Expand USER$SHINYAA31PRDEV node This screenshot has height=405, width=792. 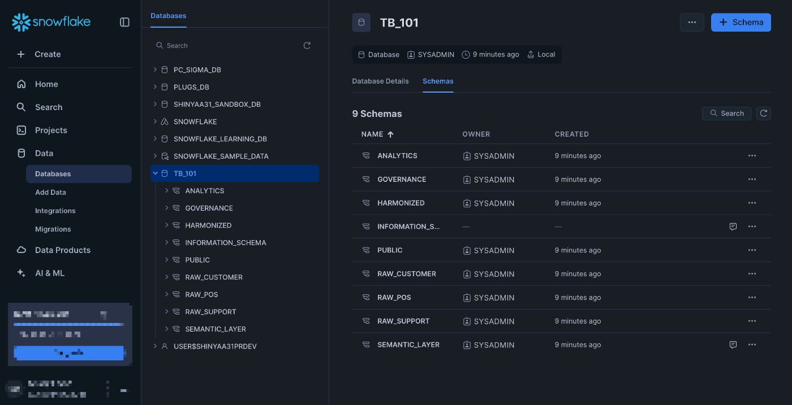[155, 346]
